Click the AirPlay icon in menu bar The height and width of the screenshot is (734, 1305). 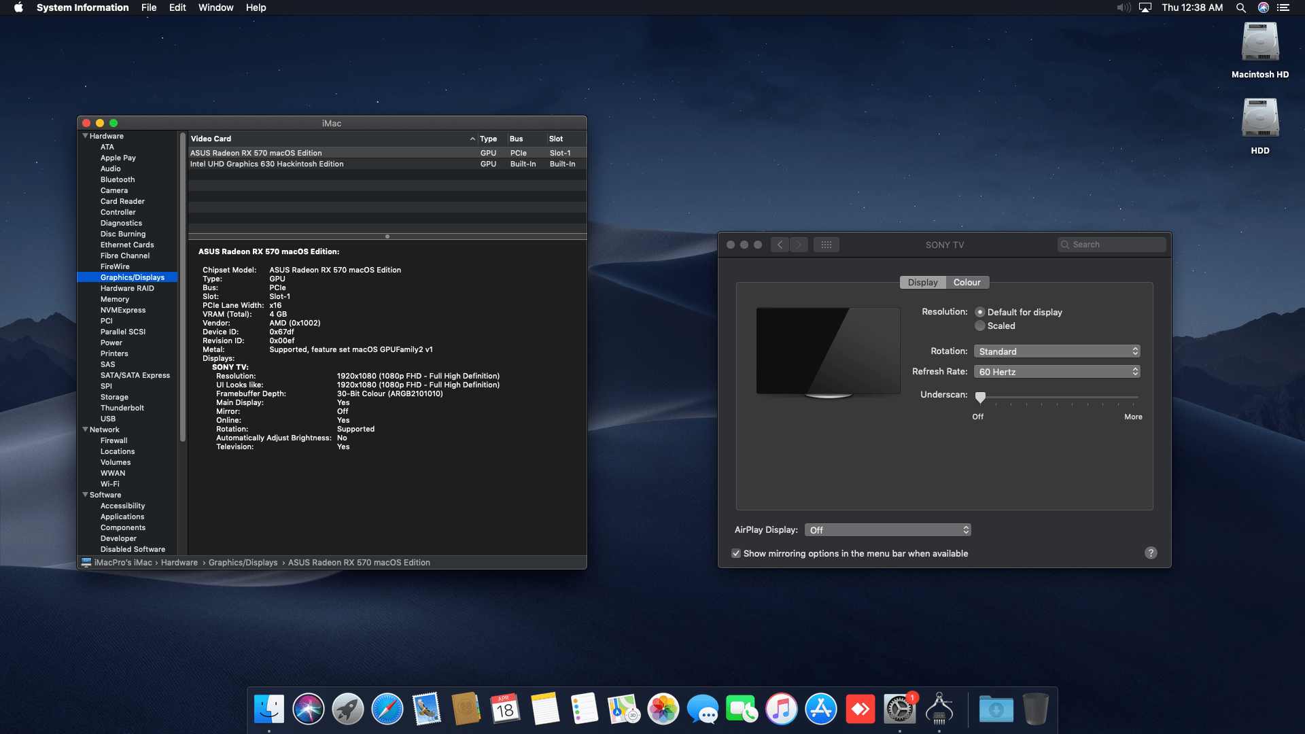point(1145,7)
